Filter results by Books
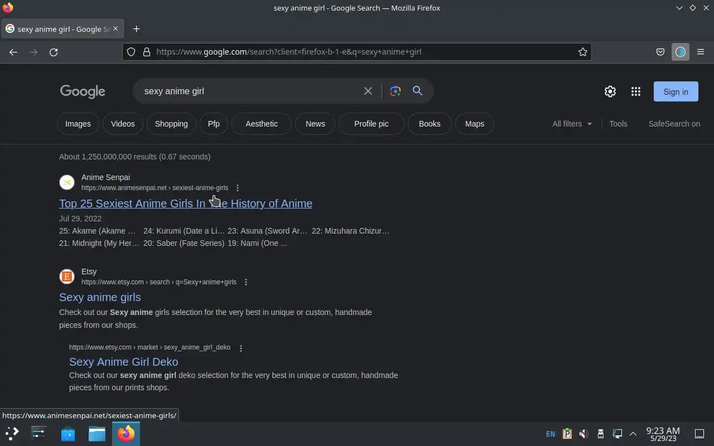The width and height of the screenshot is (714, 446). (430, 124)
